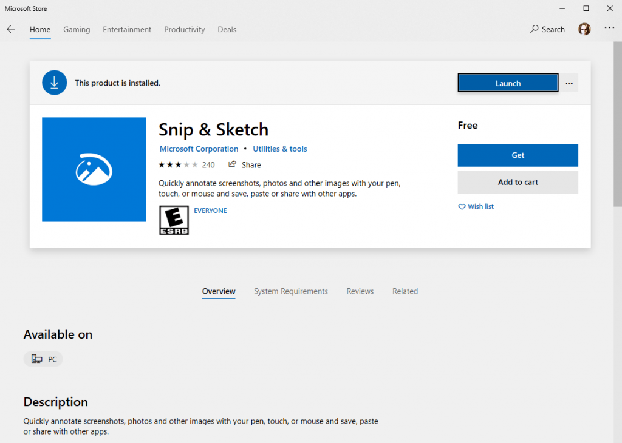Open Microsoft Corporation publisher link
Screen dimensions: 622x443
click(199, 149)
